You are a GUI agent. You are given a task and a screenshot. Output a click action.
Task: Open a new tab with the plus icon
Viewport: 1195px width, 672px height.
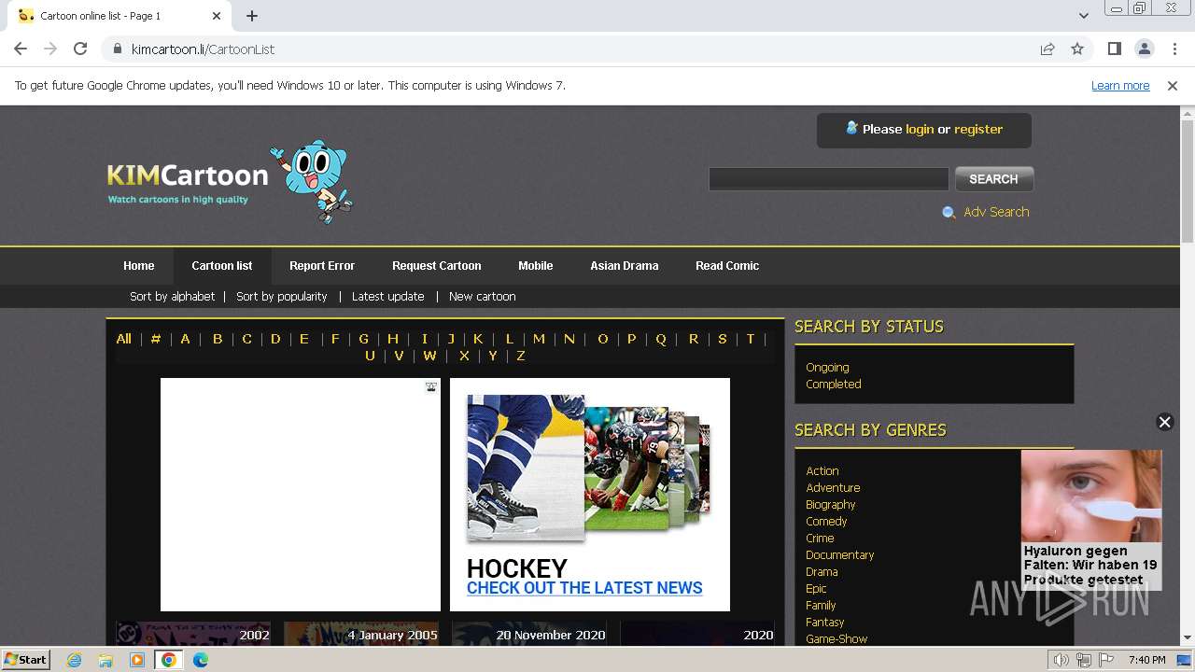252,15
